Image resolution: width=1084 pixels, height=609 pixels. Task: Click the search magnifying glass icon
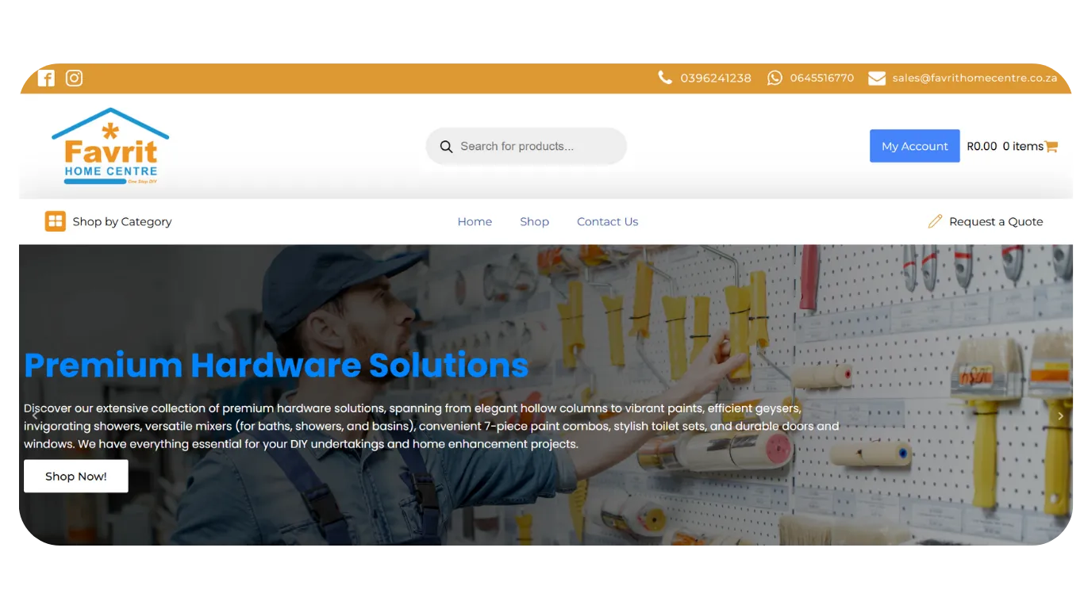446,147
